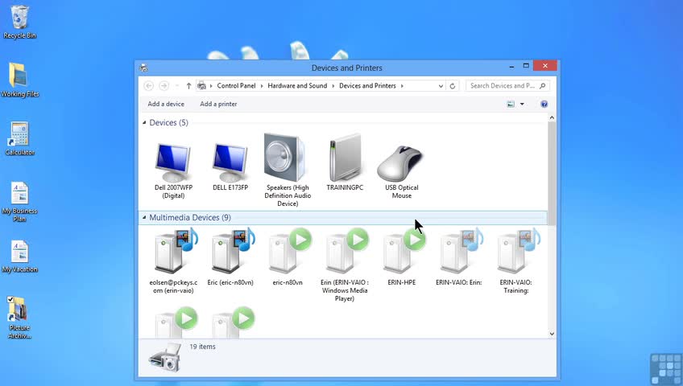Click the vertical scrollbar thumb
Viewport: 683px width, 386px height.
(552, 173)
